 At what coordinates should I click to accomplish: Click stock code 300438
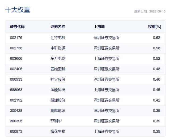pyautogui.click(x=16, y=111)
